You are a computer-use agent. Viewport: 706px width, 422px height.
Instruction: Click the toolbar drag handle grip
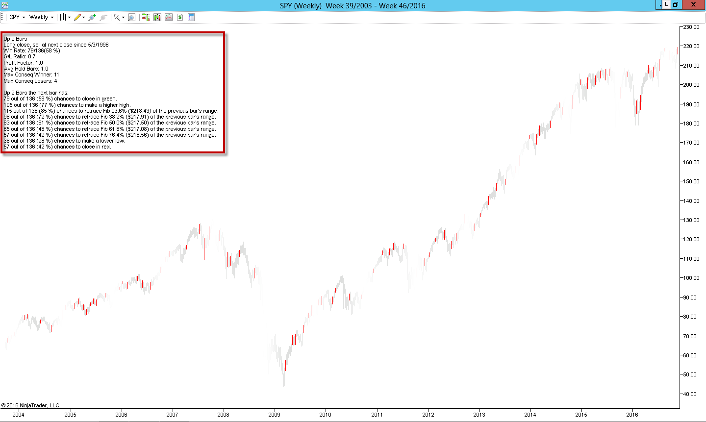(2, 17)
